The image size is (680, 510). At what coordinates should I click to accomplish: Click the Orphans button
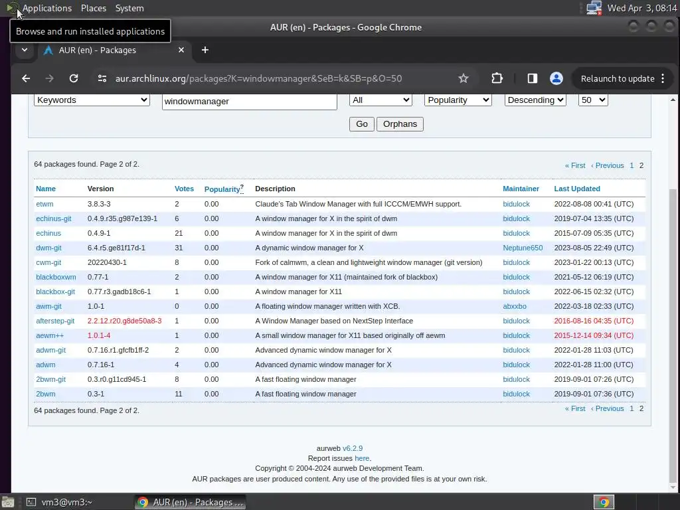pos(400,124)
